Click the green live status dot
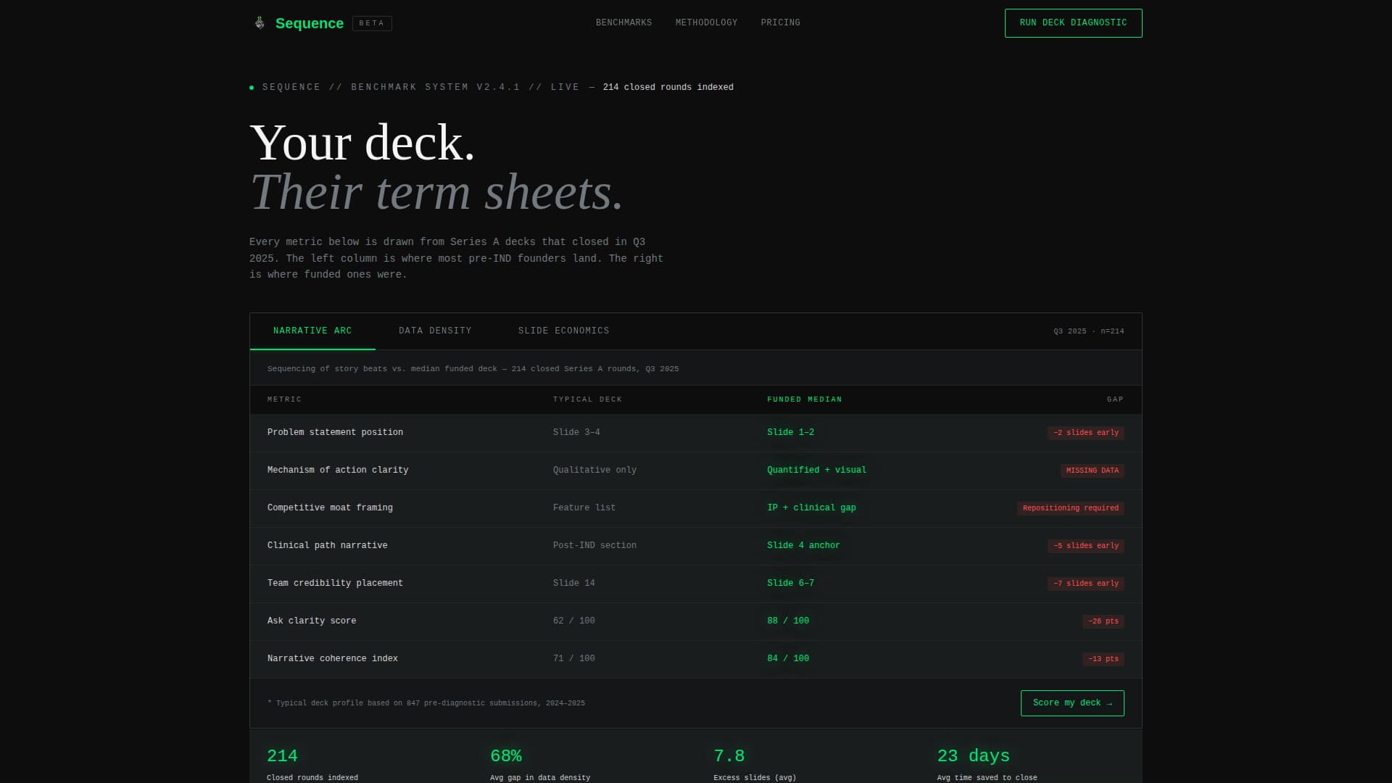 point(252,88)
